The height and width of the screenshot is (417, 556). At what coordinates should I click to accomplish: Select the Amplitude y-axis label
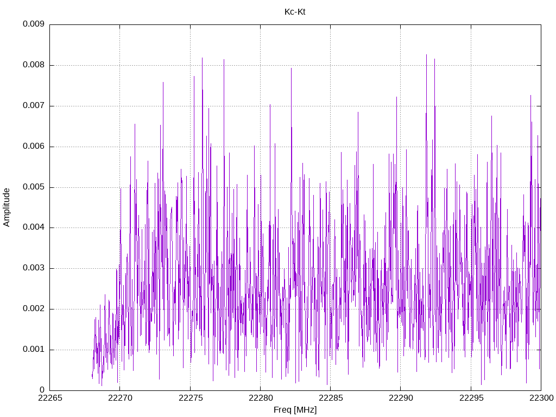[7, 207]
